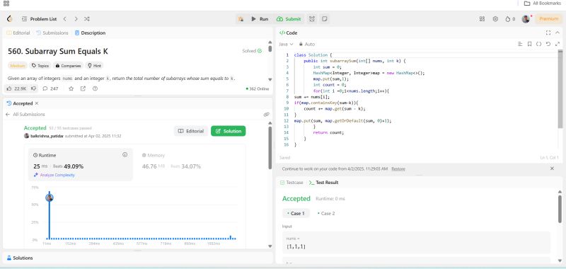Open the settings gear
The image size is (566, 269).
point(495,19)
